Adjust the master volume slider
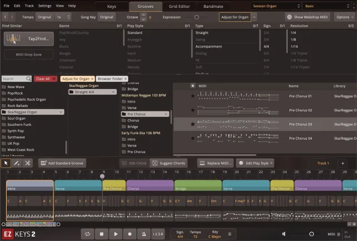357x241 pixels. [x=311, y=234]
